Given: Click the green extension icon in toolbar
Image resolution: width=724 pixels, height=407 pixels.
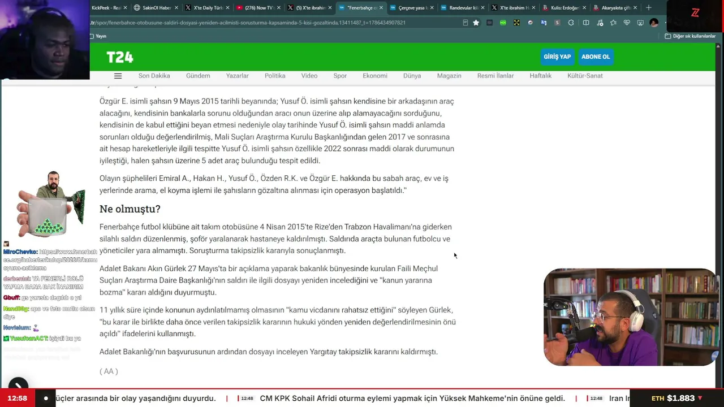Looking at the screenshot, I should click(503, 23).
